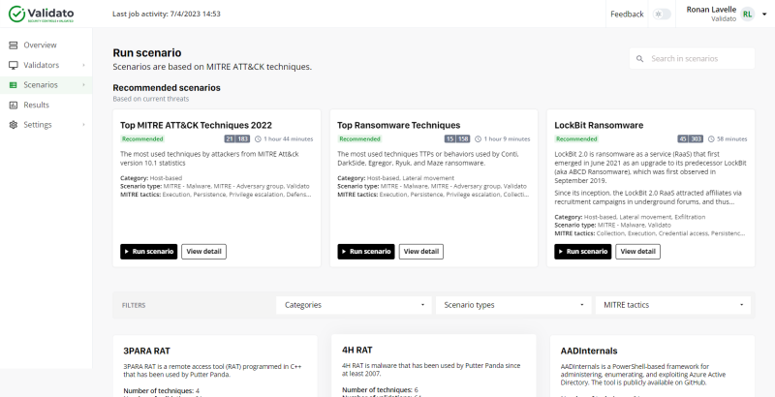This screenshot has height=397, width=775.
Task: Run the Top Ransomware Techniques scenario
Action: 366,252
